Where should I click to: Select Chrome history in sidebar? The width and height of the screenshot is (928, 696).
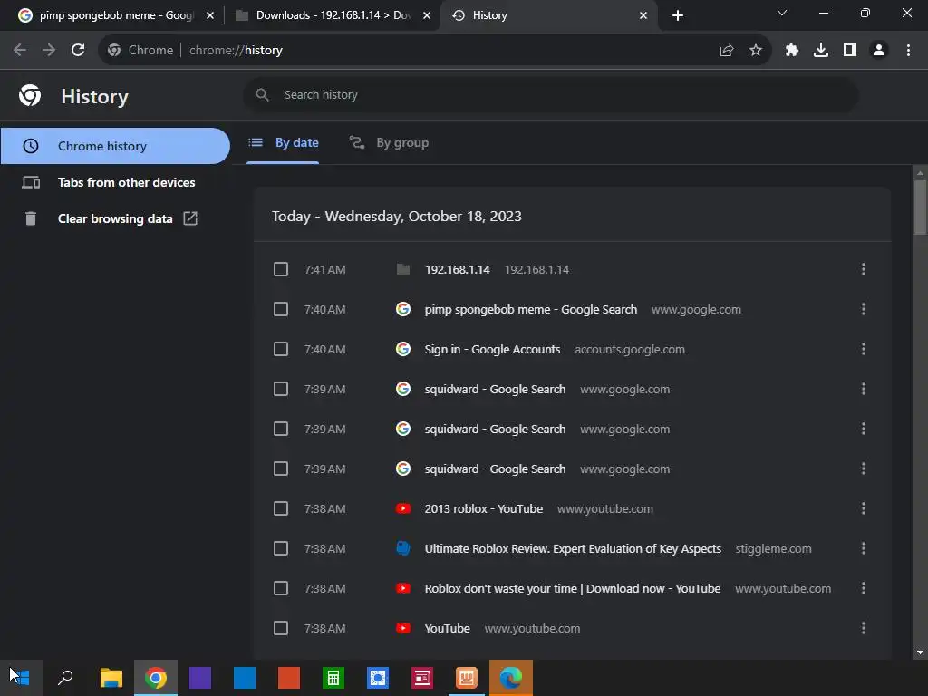coord(115,146)
